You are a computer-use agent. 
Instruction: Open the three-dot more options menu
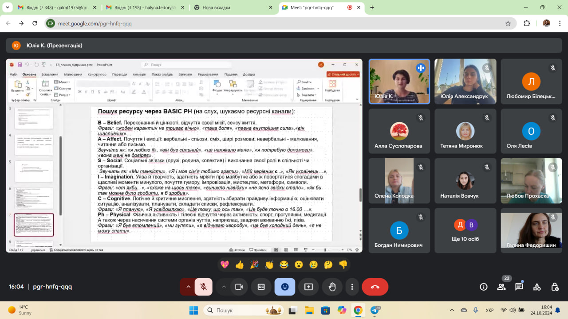coord(352,287)
